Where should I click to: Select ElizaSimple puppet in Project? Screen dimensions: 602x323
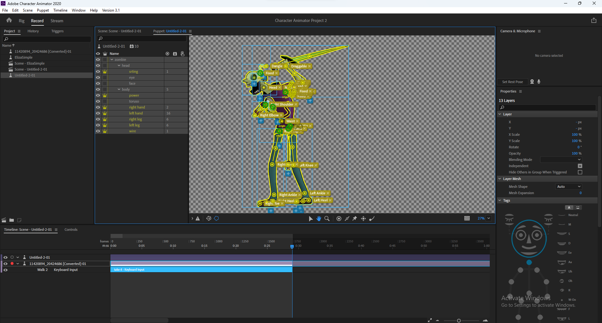coord(24,57)
